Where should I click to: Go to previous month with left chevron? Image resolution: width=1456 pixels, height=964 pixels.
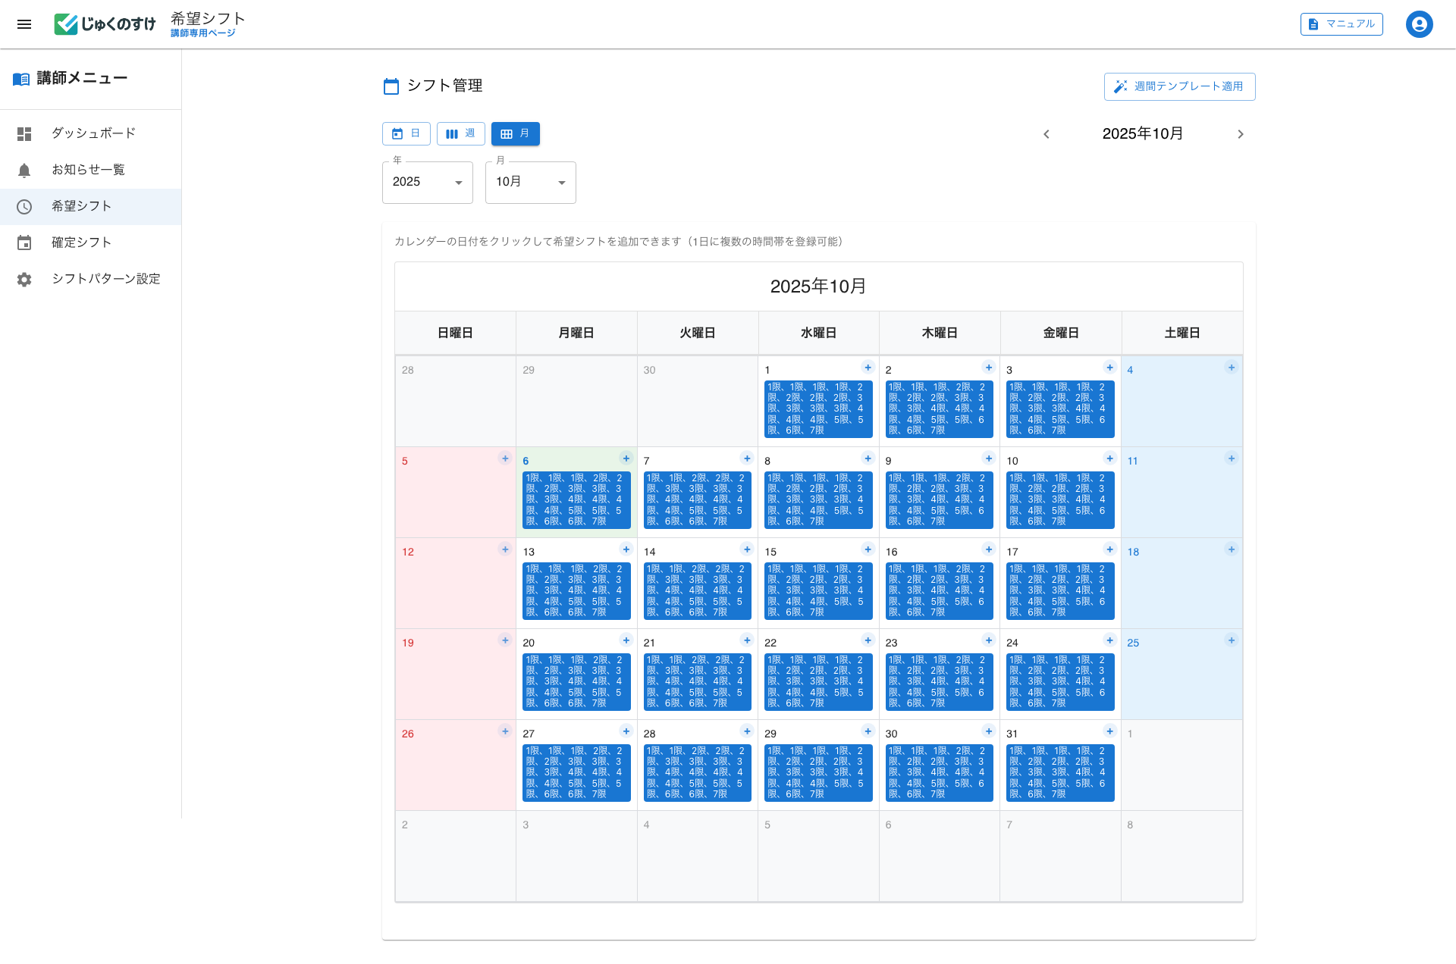click(1046, 134)
